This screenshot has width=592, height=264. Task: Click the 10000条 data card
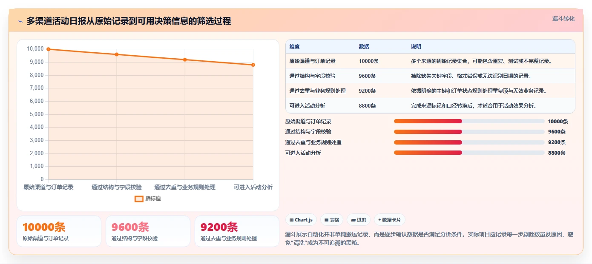pos(59,231)
